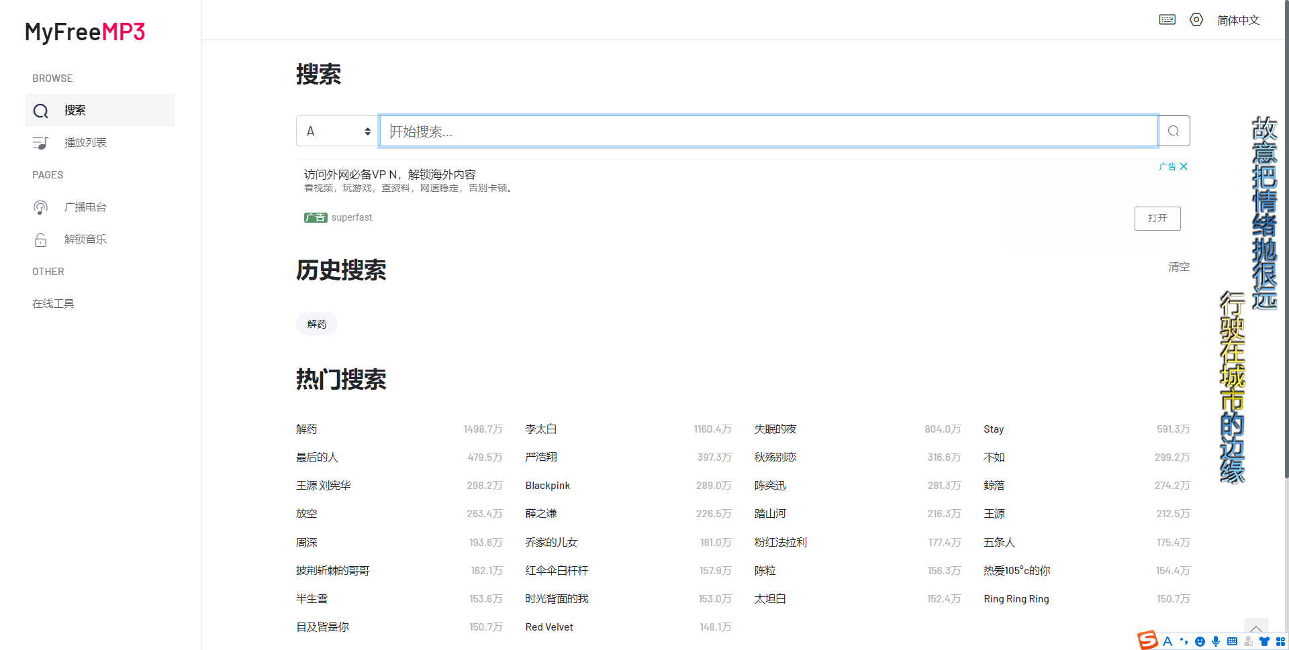Viewport: 1289px width, 650px height.
Task: Open the settings gear icon
Action: pos(1196,19)
